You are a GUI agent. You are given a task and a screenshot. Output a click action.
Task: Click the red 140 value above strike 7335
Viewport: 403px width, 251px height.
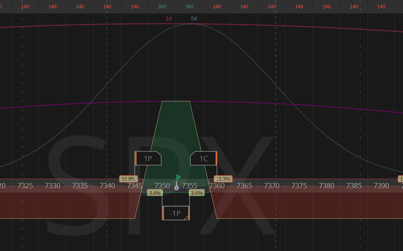pos(80,7)
